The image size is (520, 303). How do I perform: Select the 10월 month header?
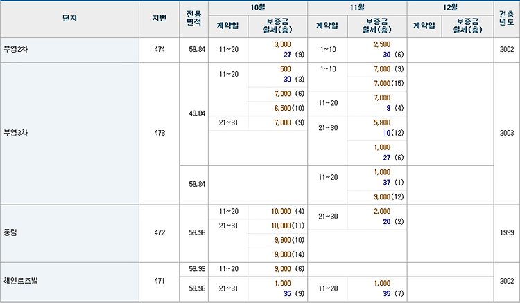pos(258,8)
